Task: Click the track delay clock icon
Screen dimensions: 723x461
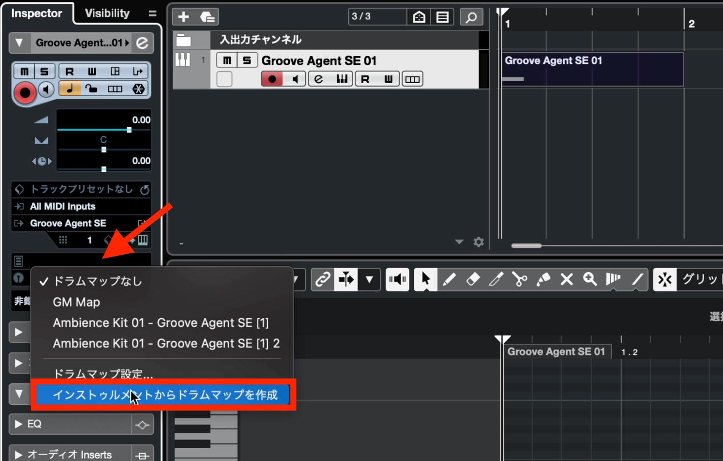Action: click(42, 161)
